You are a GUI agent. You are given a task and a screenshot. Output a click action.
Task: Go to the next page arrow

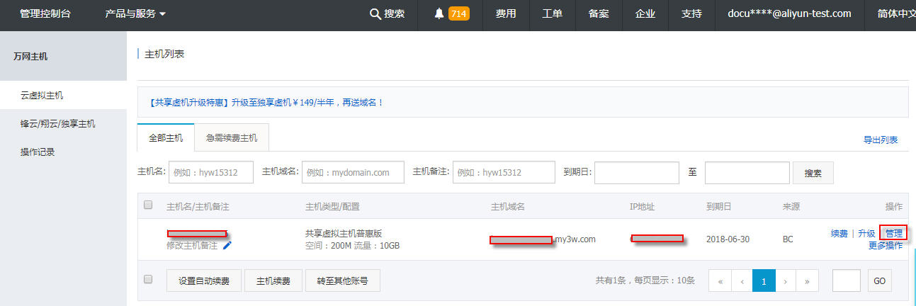coord(786,280)
